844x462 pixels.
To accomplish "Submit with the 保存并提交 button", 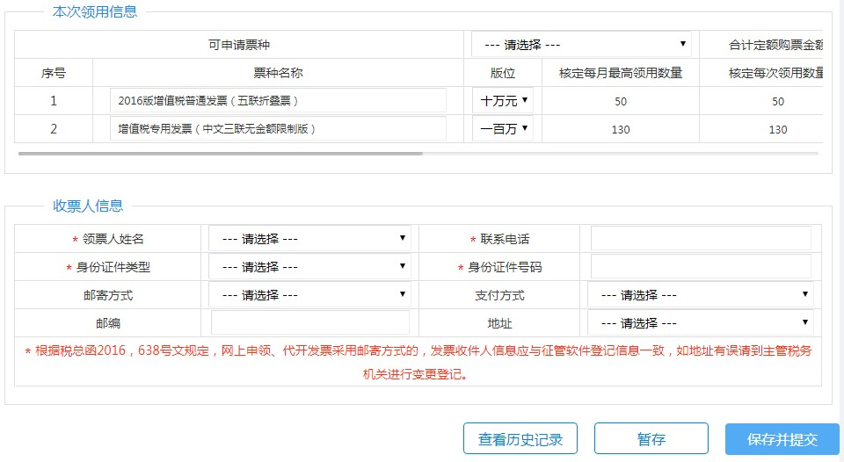I will 782,439.
